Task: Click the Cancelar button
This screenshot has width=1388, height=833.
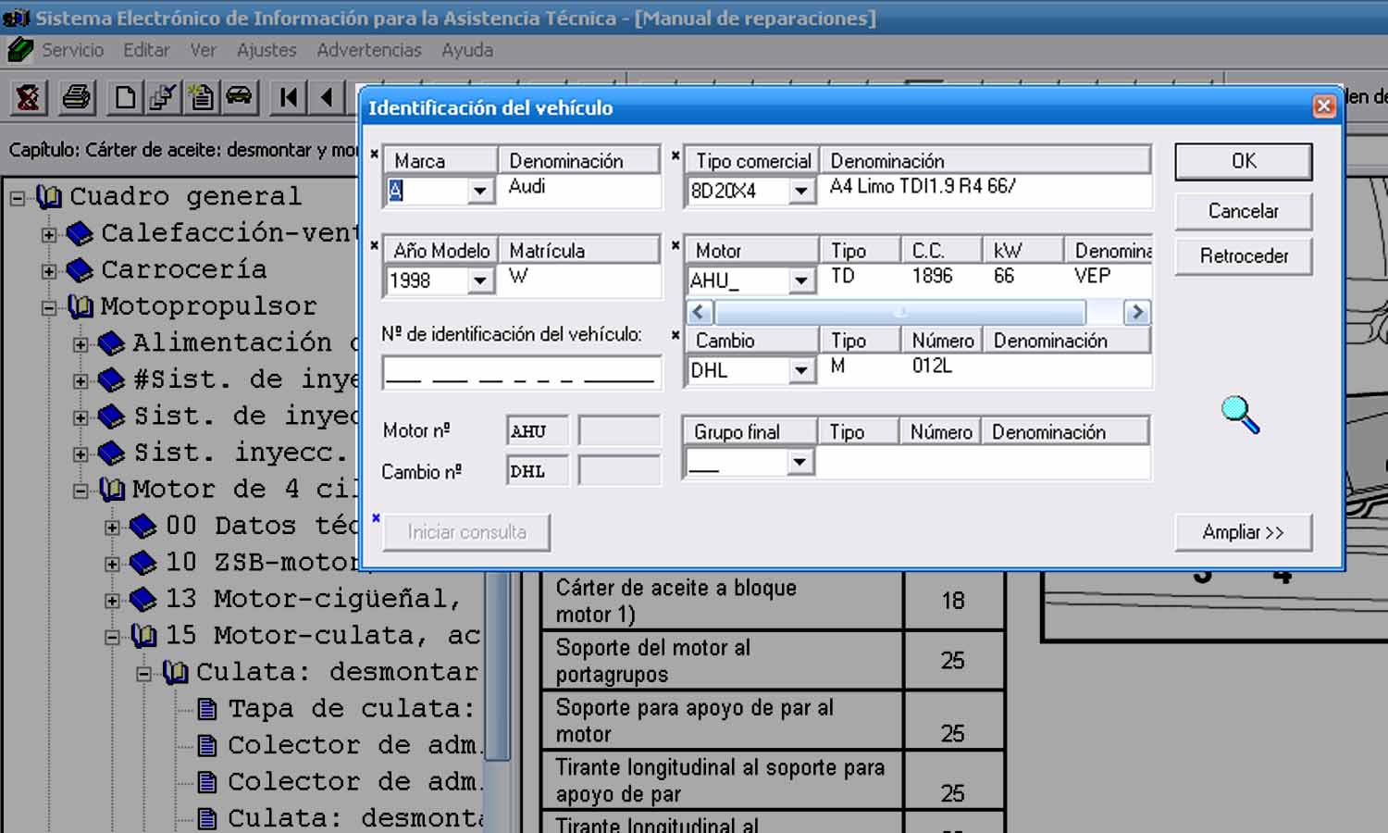Action: 1244,211
